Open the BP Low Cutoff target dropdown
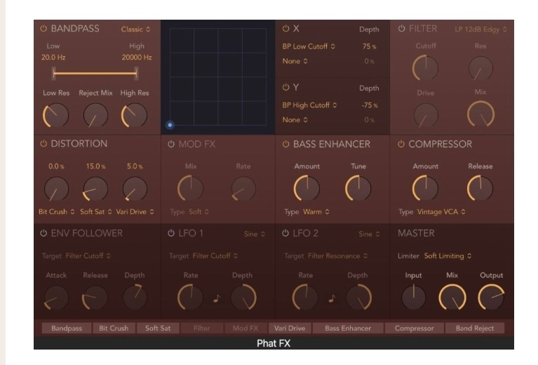Viewport: 538px width, 365px height. coord(309,46)
